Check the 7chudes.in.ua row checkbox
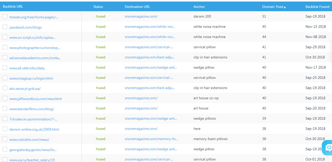The height and width of the screenshot is (162, 332). pos(5,119)
